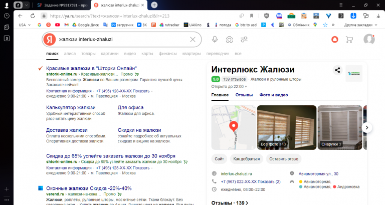Viewport: 385px width, 205px height.
Task: Open the user account avatar
Action: [369, 39]
